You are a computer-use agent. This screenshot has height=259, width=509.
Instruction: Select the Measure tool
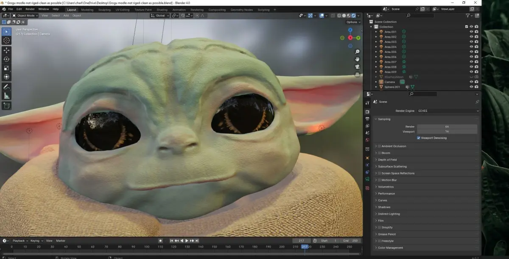click(x=6, y=96)
